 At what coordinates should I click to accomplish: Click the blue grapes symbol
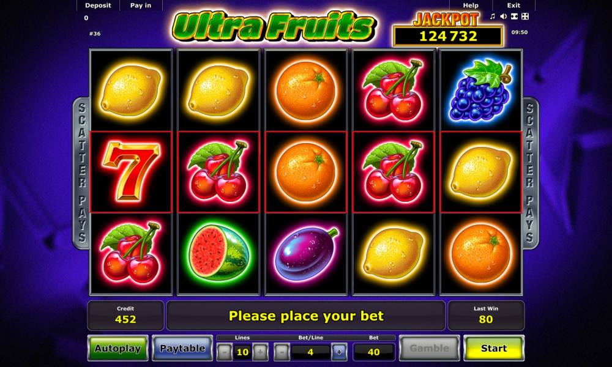click(480, 90)
